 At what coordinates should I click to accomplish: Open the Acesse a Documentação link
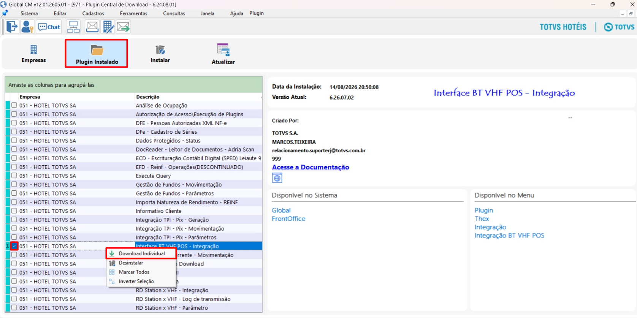[311, 167]
